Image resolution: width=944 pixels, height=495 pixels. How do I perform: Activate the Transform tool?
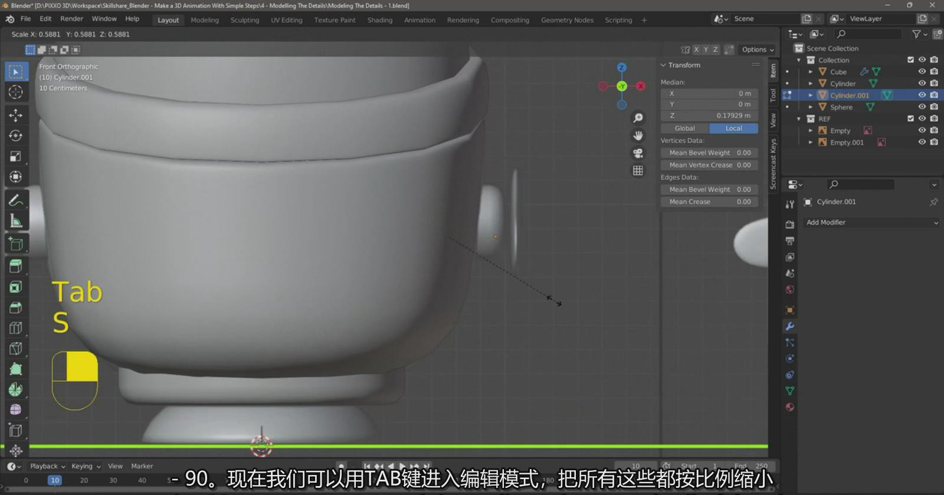tap(16, 177)
